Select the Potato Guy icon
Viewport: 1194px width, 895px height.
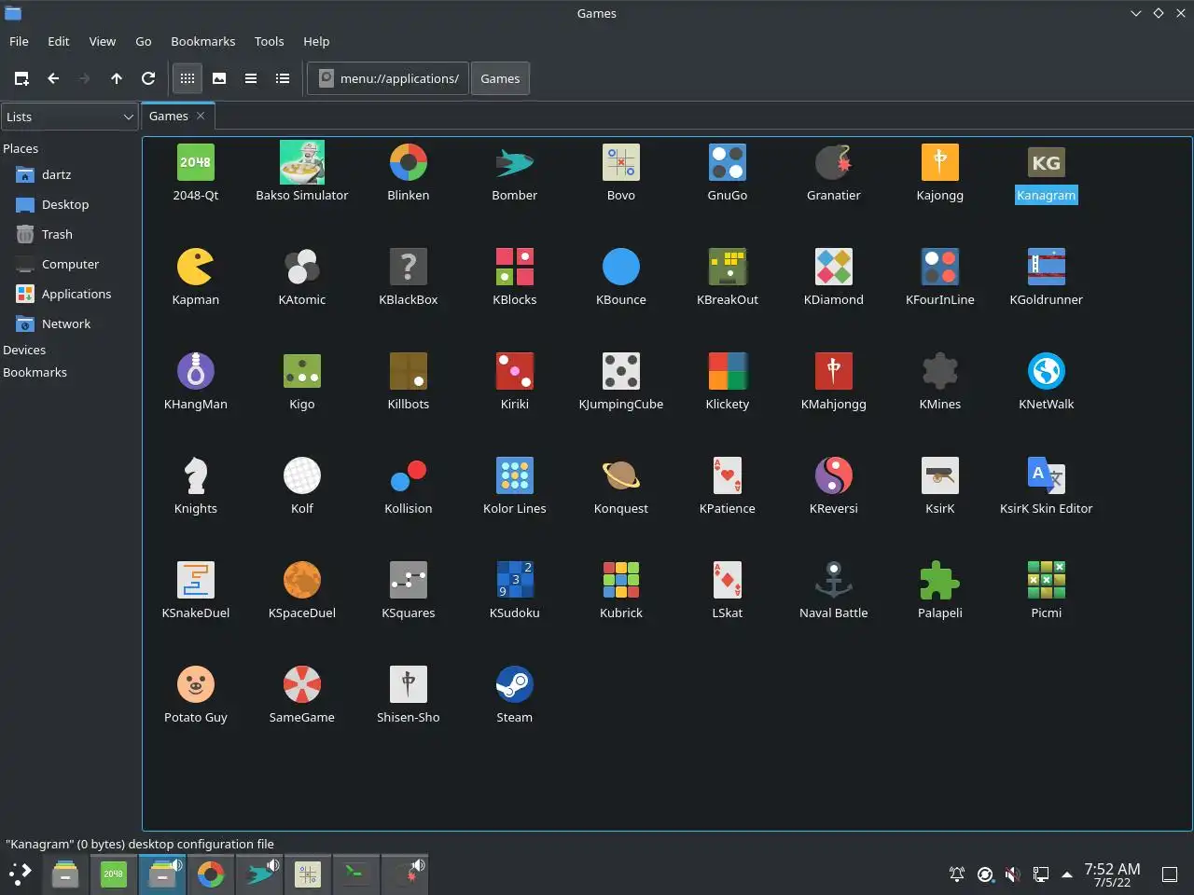[x=196, y=684]
